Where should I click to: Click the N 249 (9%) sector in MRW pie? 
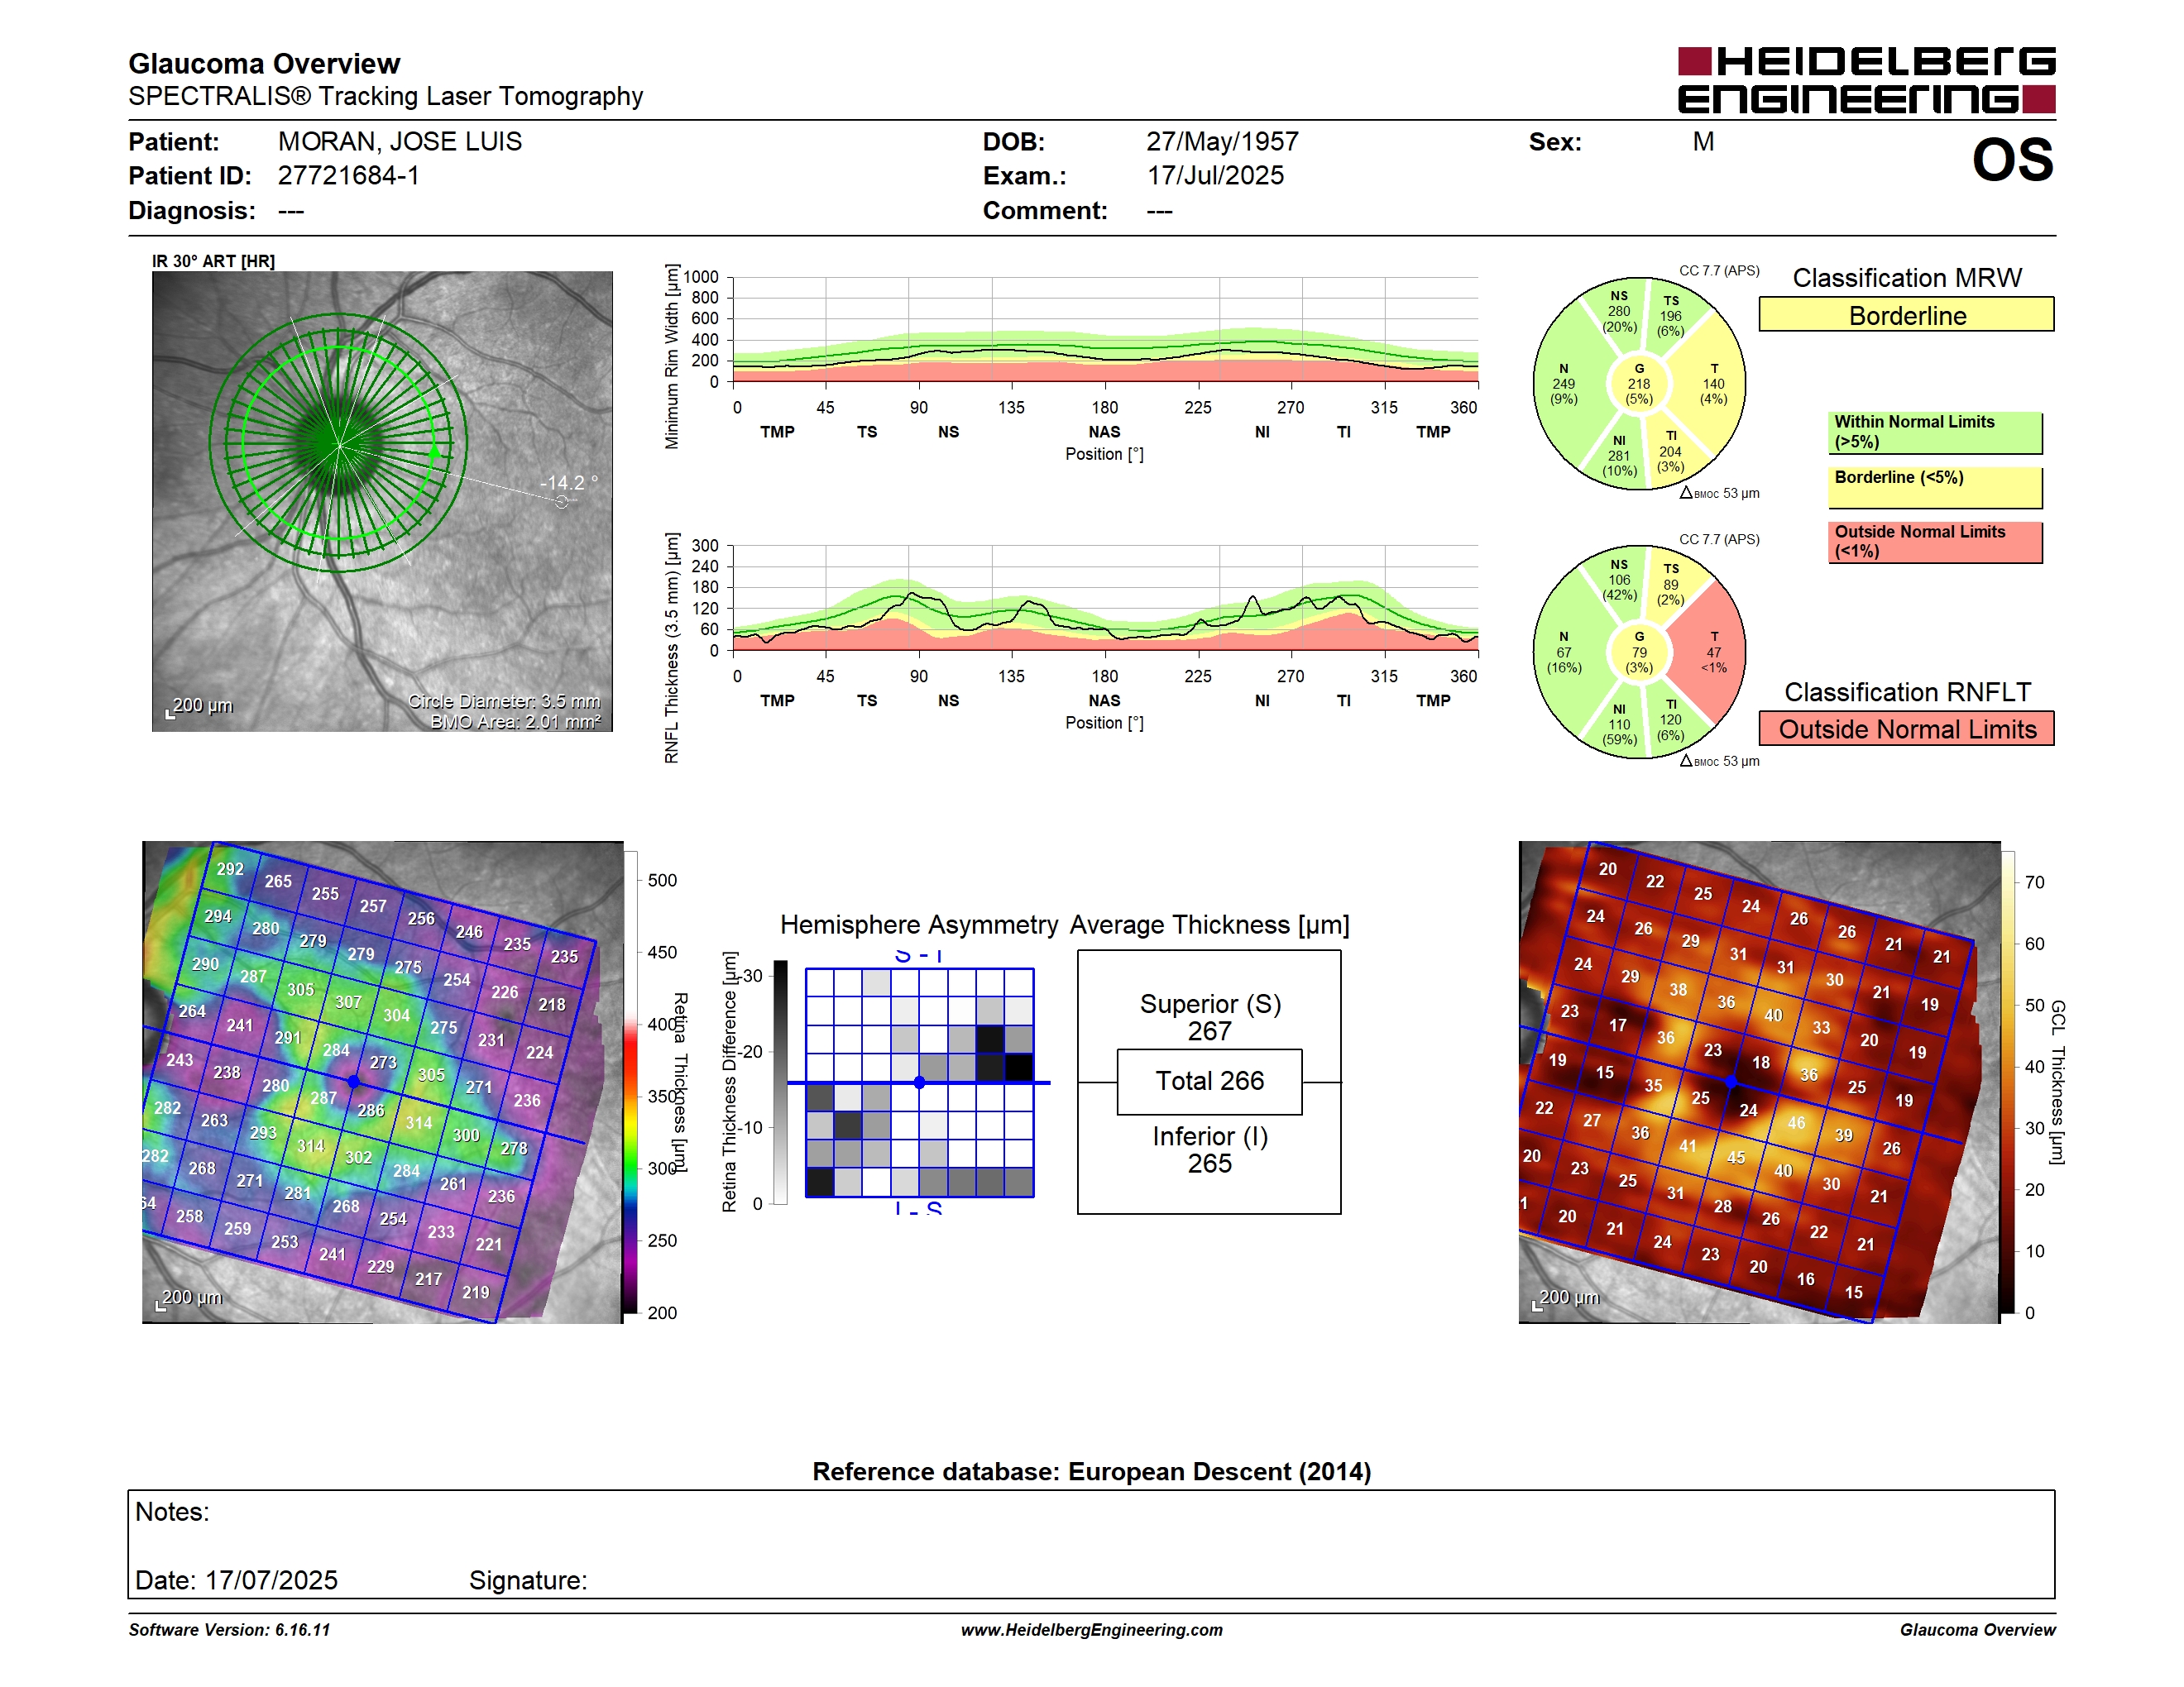pyautogui.click(x=1564, y=384)
